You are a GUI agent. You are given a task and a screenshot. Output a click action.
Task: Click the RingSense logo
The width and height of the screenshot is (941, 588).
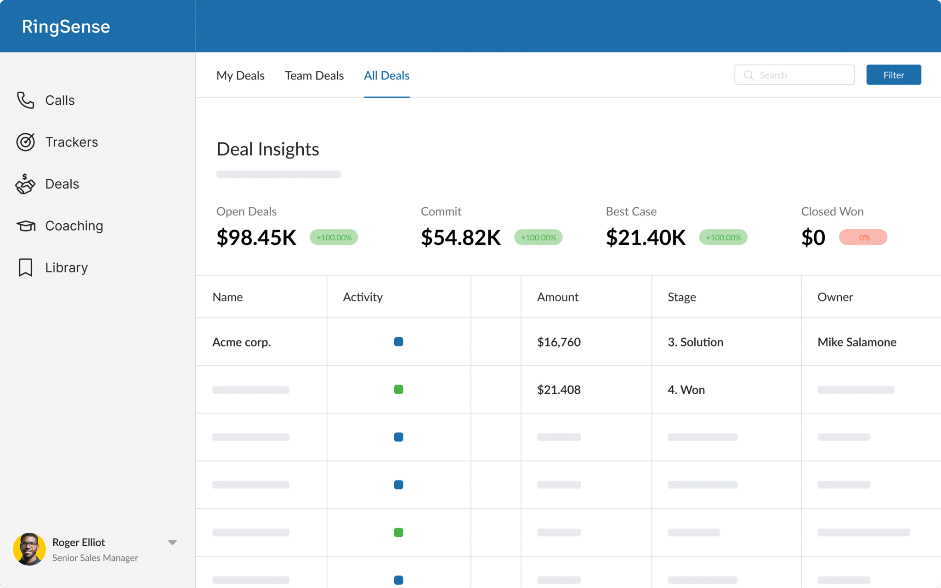click(x=66, y=27)
